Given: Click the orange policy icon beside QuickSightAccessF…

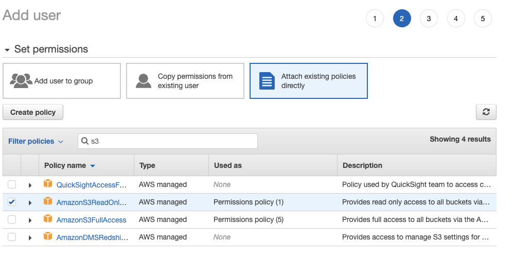Looking at the screenshot, I should tap(48, 184).
